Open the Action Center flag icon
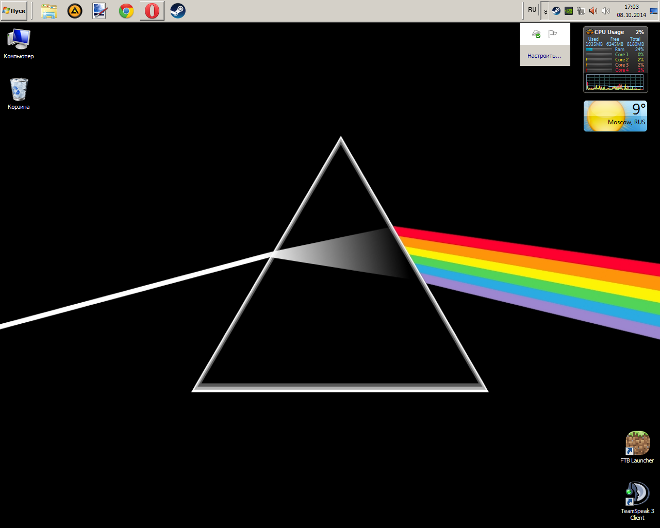 pyautogui.click(x=553, y=34)
